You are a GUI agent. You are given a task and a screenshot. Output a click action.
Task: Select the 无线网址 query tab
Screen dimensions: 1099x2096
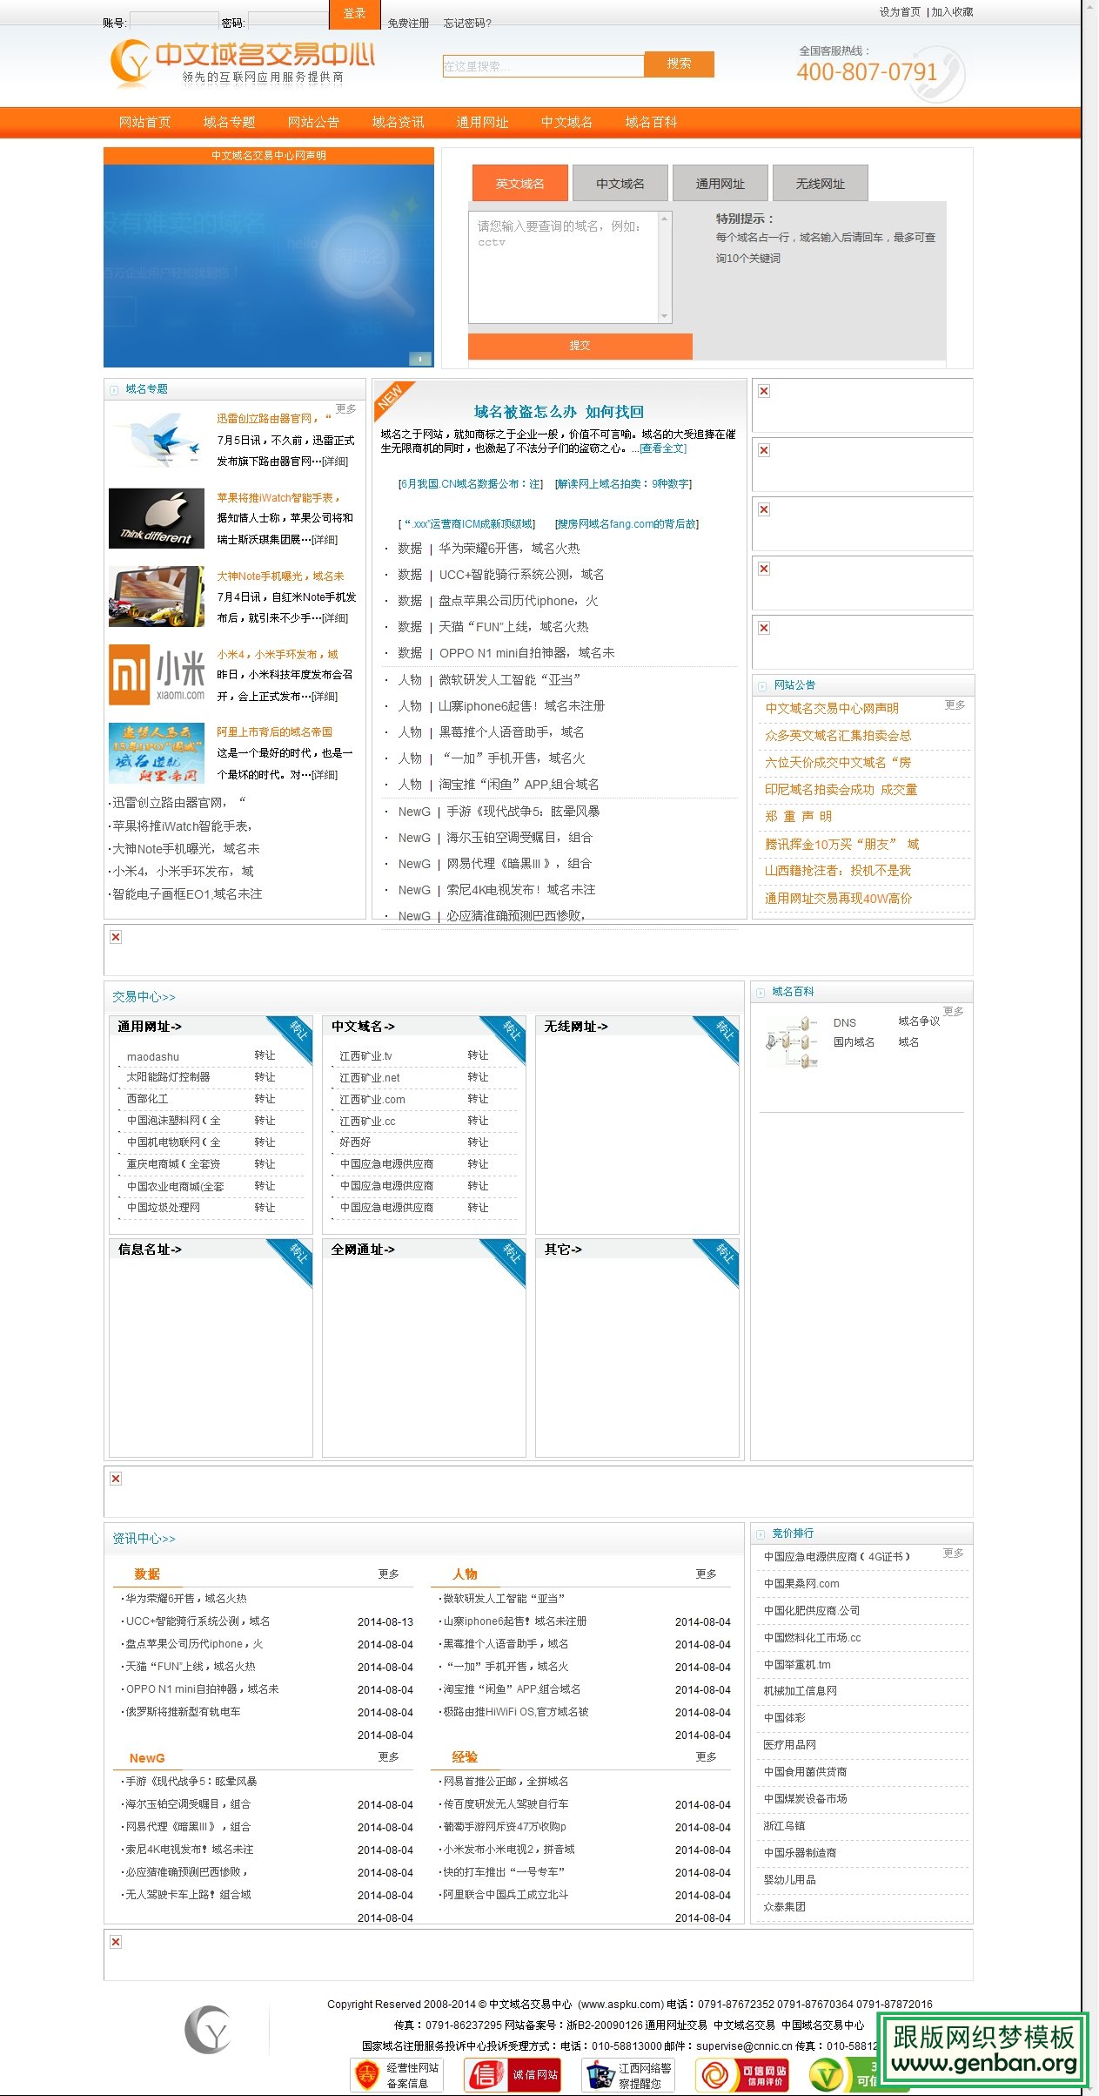point(820,184)
